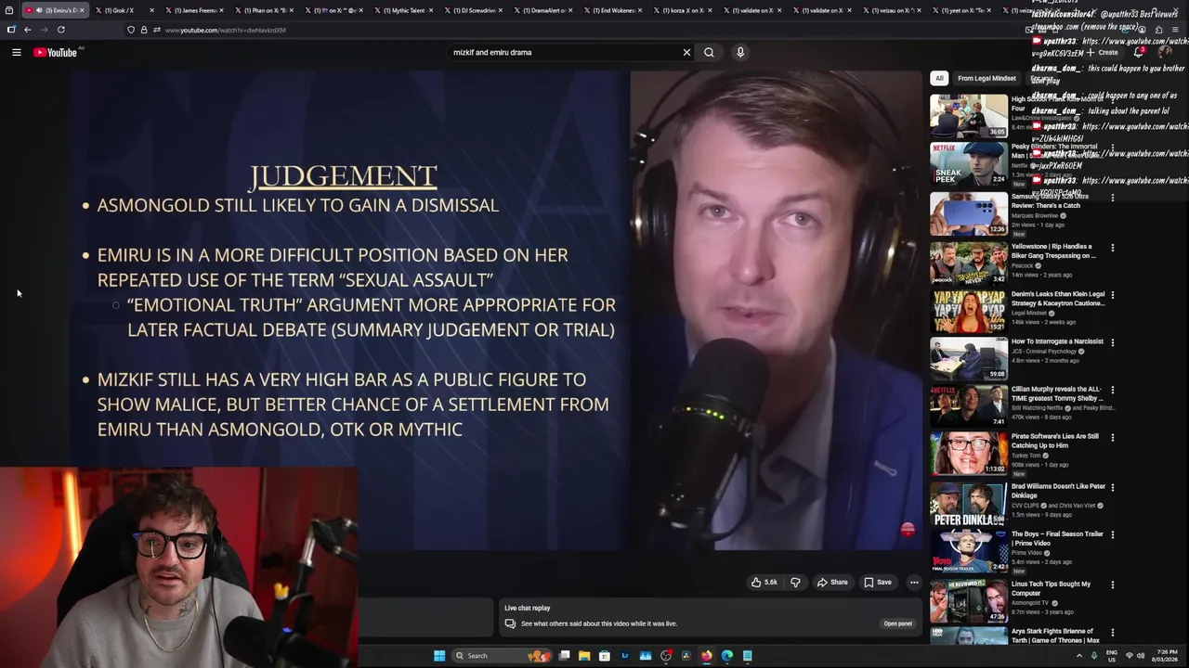The height and width of the screenshot is (668, 1189).
Task: Open Microsoft Edge from the taskbar
Action: (727, 656)
